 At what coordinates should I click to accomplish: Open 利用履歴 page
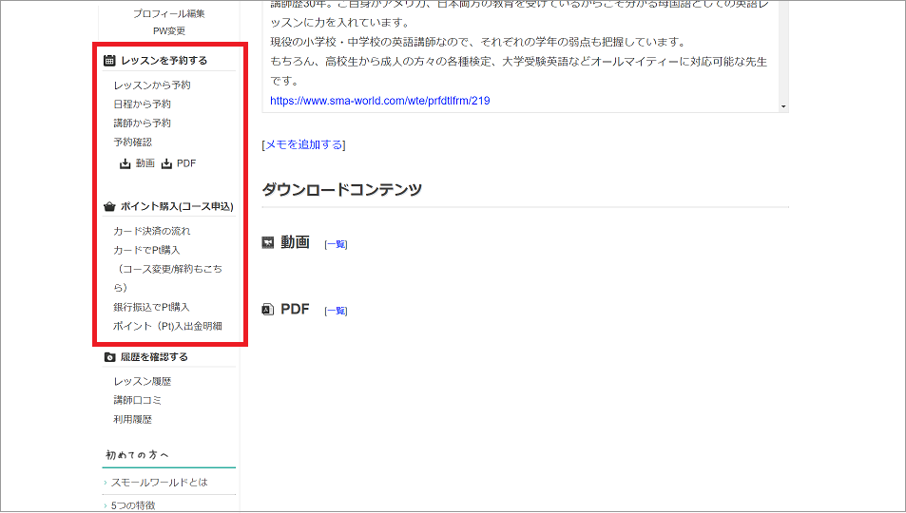coord(132,419)
